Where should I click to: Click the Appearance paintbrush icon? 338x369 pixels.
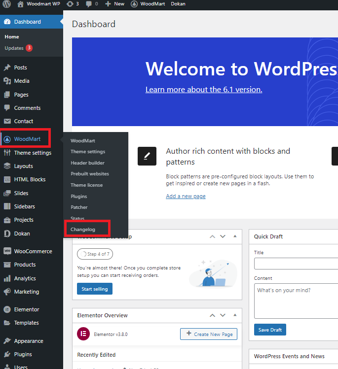pyautogui.click(x=7, y=341)
